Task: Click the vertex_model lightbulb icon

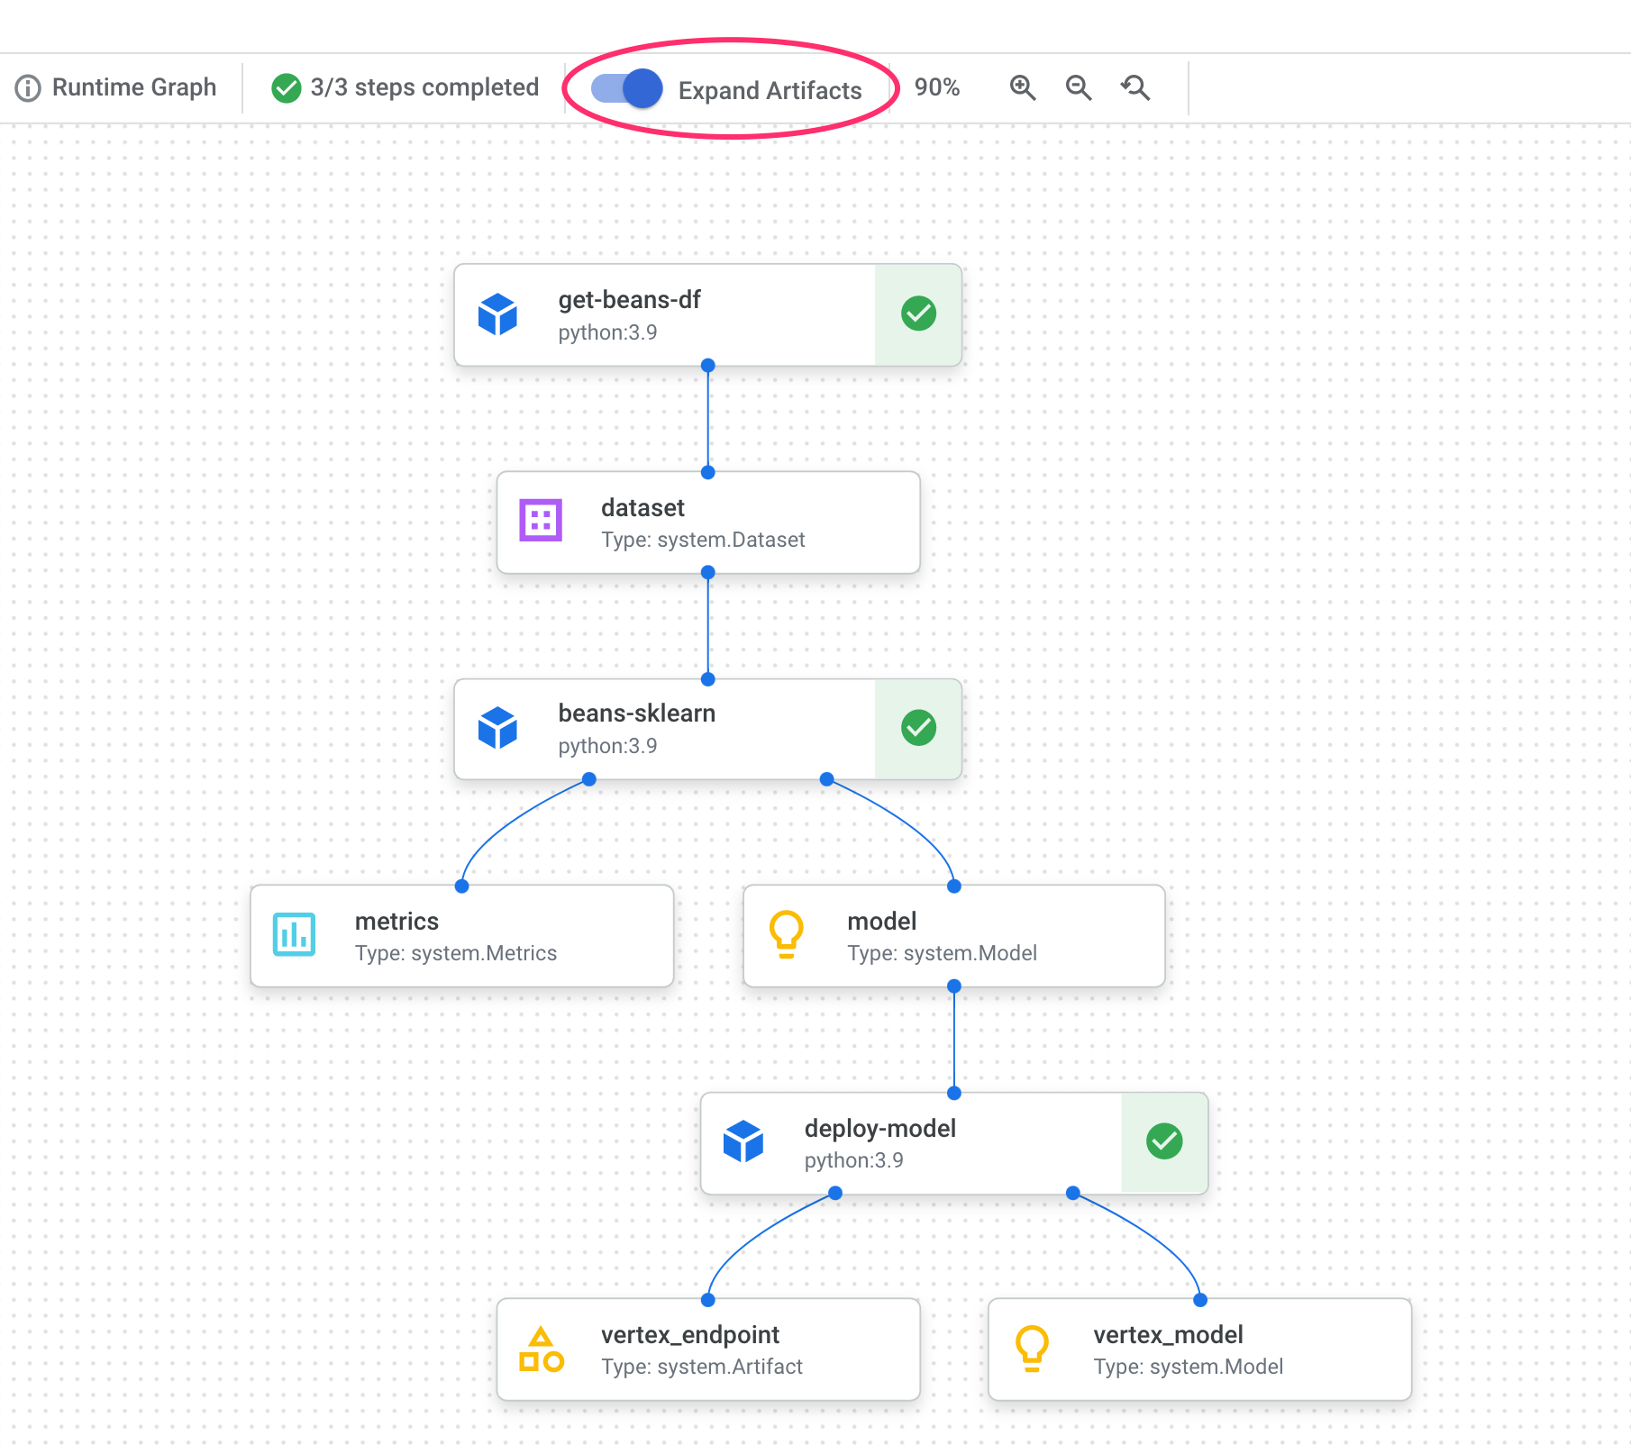Action: [1032, 1349]
